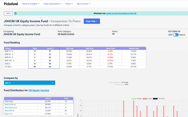Screen dimensions: 188x117
Task: Click the Median Fund column header
Action: click(134, 48)
